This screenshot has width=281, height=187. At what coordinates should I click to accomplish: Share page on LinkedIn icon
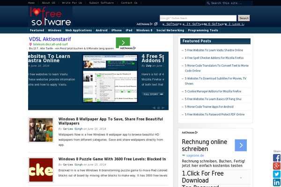[x=277, y=182]
